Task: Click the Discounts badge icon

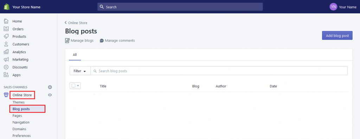Action: [x=6, y=67]
